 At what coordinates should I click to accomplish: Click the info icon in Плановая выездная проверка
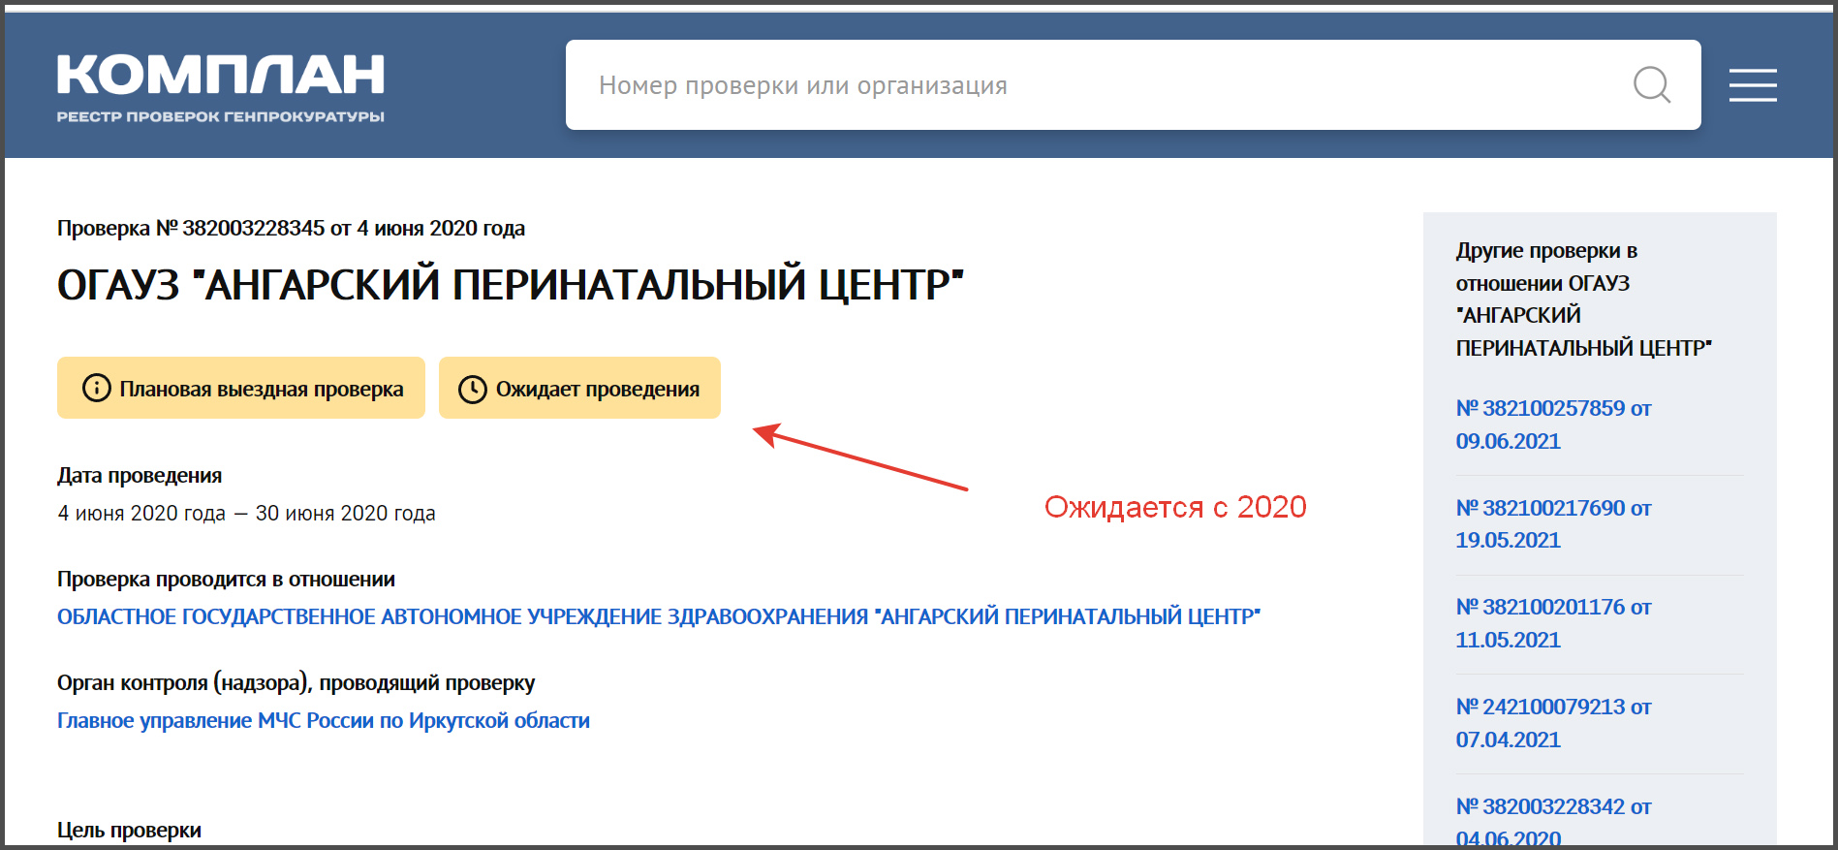pyautogui.click(x=96, y=388)
